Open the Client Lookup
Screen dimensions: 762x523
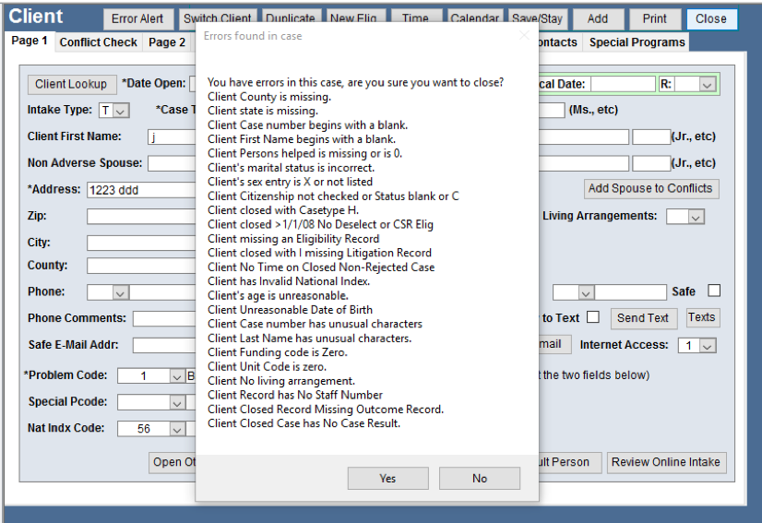[72, 84]
